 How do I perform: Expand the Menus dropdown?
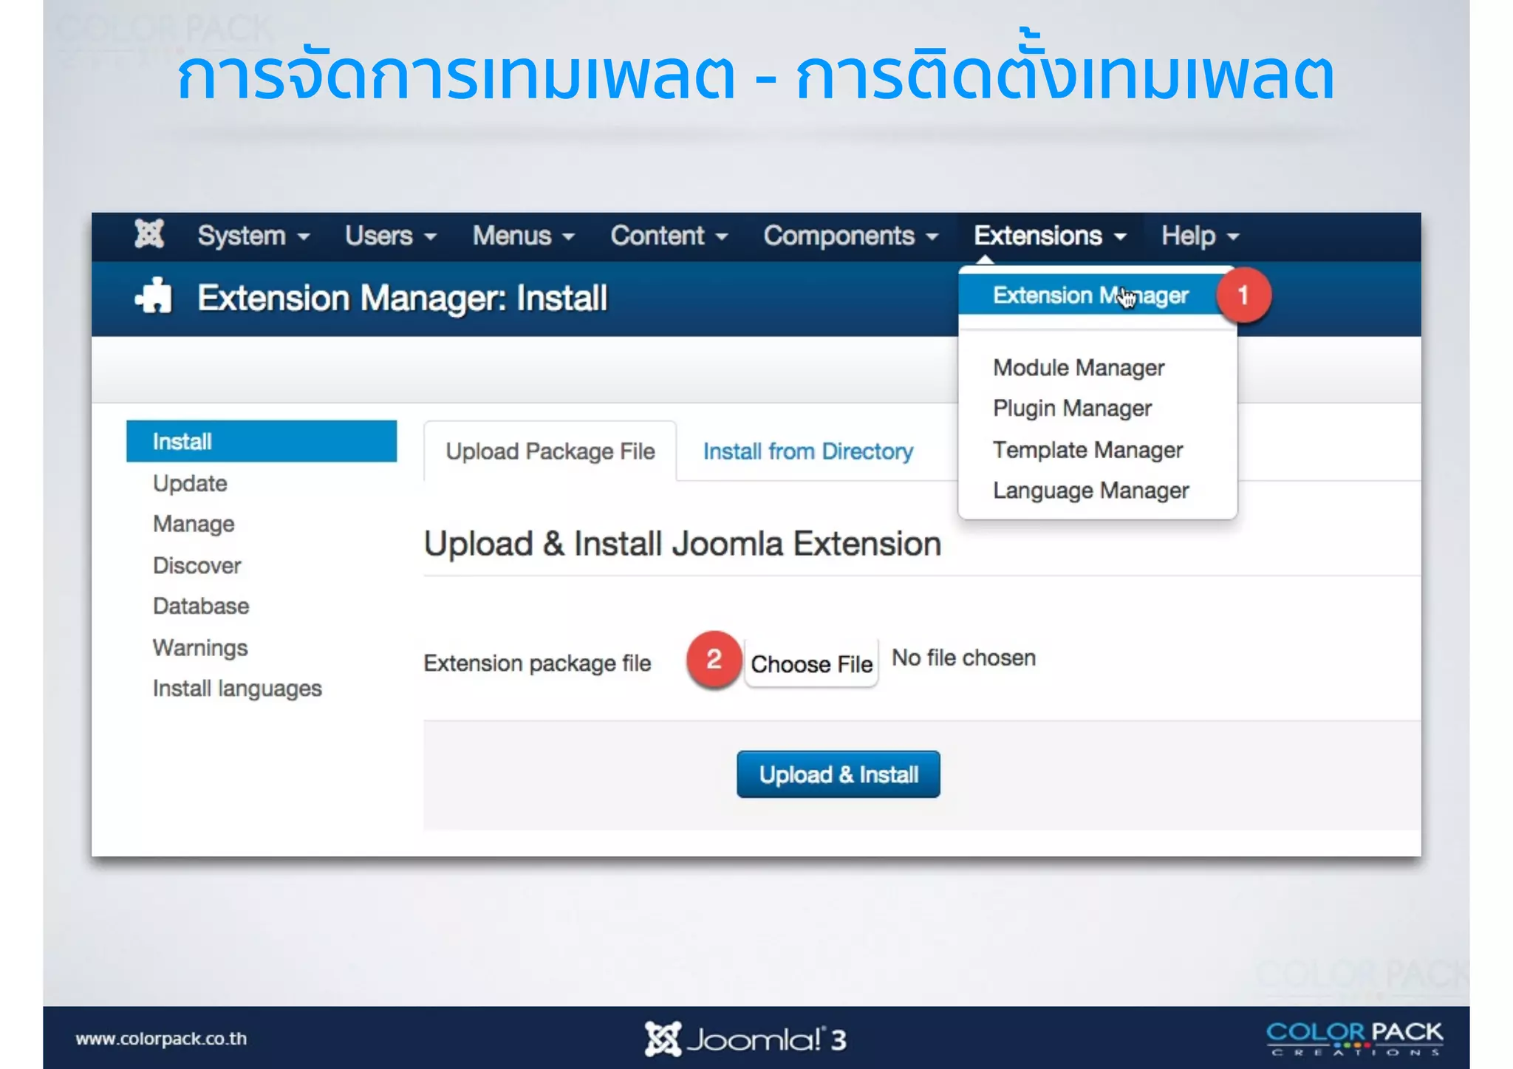tap(524, 236)
